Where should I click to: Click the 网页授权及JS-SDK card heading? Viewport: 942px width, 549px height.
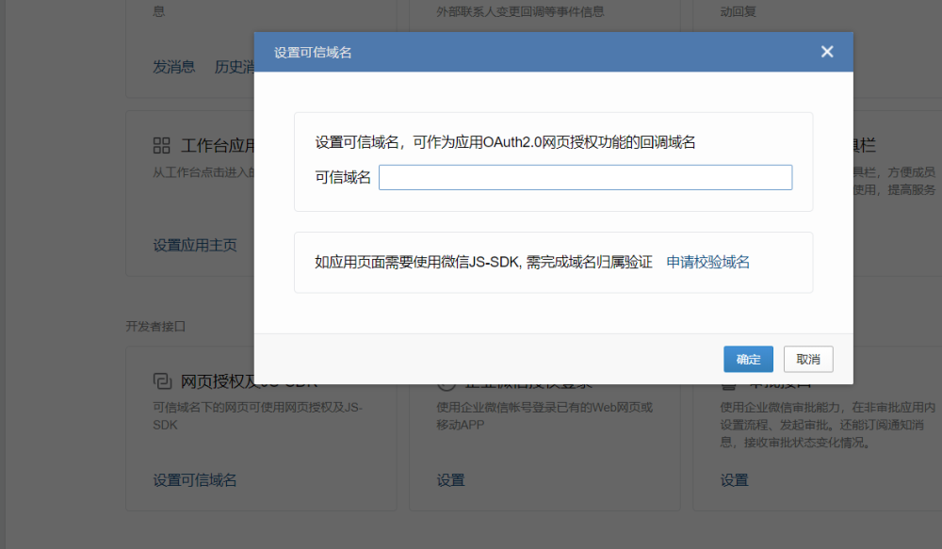[x=217, y=383]
